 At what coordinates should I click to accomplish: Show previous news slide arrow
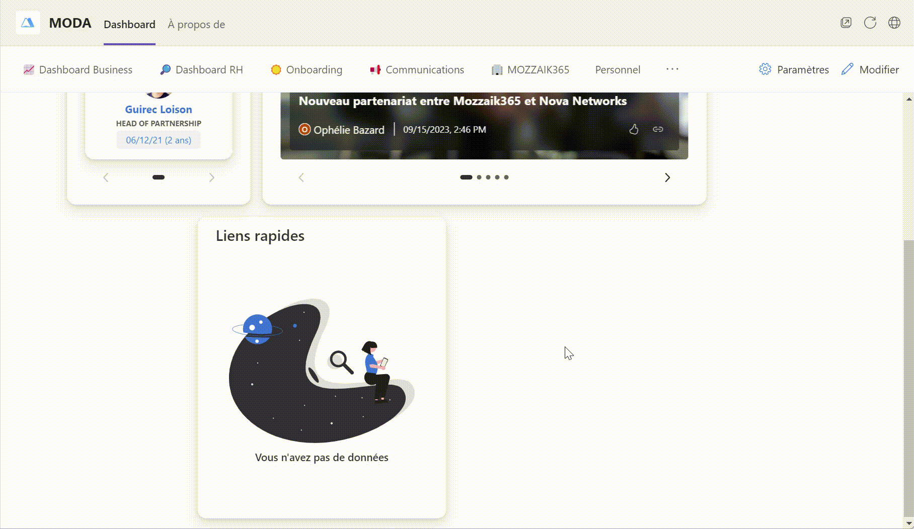coord(301,178)
